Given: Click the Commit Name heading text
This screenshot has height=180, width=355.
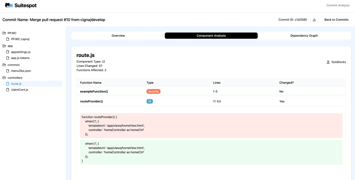Looking at the screenshot, I should (x=54, y=20).
